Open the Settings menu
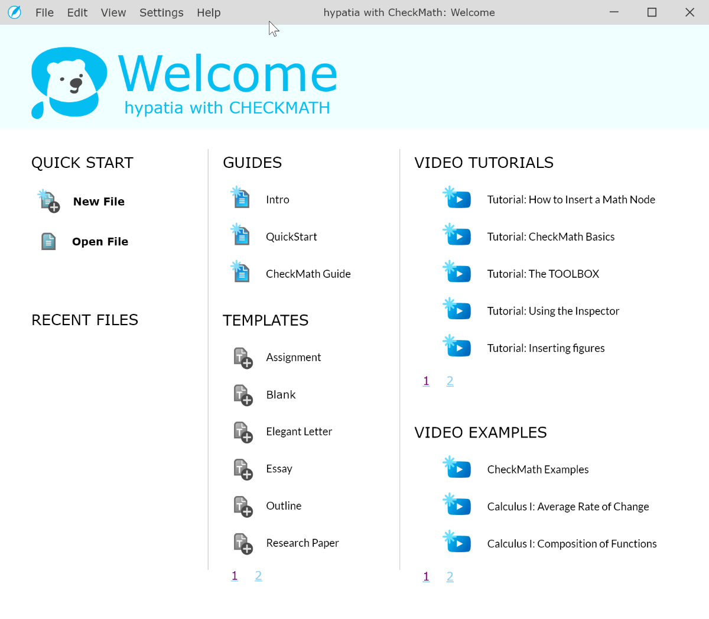Image resolution: width=709 pixels, height=619 pixels. coord(161,12)
